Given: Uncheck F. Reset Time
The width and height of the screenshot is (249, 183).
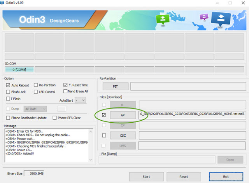Looking at the screenshot, I should 65,85.
